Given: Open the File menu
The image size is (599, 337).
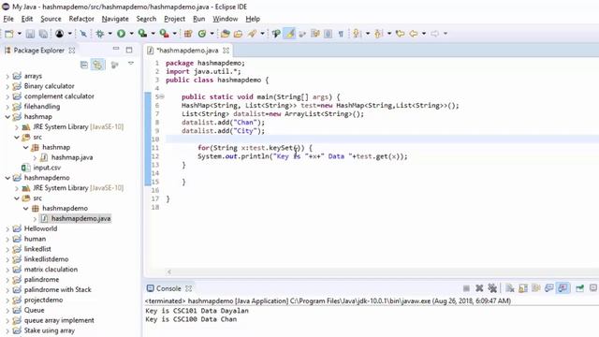Looking at the screenshot, I should point(8,19).
